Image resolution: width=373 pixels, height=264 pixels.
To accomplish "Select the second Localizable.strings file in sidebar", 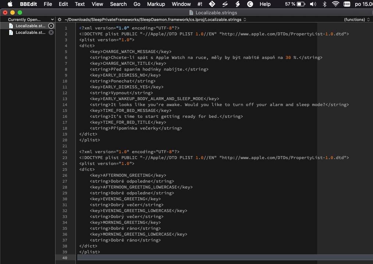I will [x=30, y=32].
